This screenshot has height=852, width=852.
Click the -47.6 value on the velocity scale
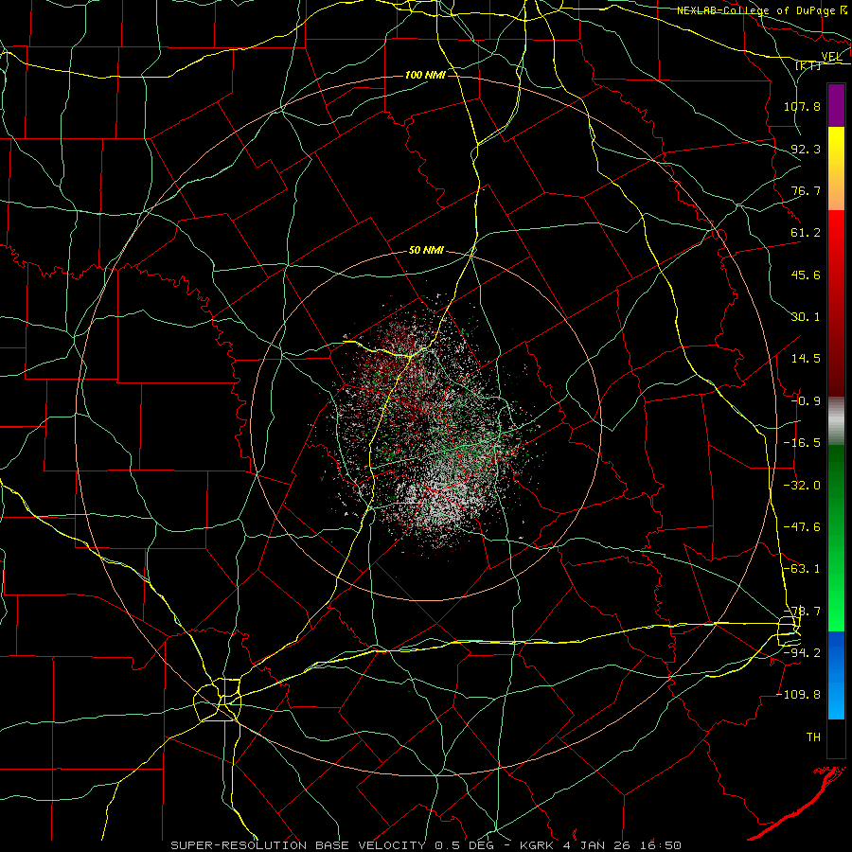802,527
